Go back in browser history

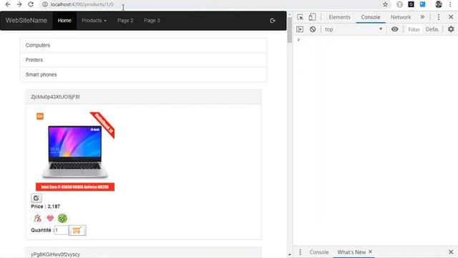pyautogui.click(x=8, y=4)
